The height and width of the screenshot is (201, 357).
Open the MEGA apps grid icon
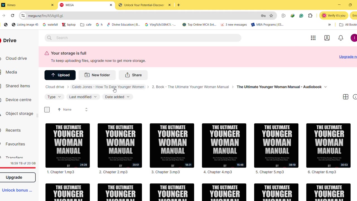pyautogui.click(x=313, y=38)
